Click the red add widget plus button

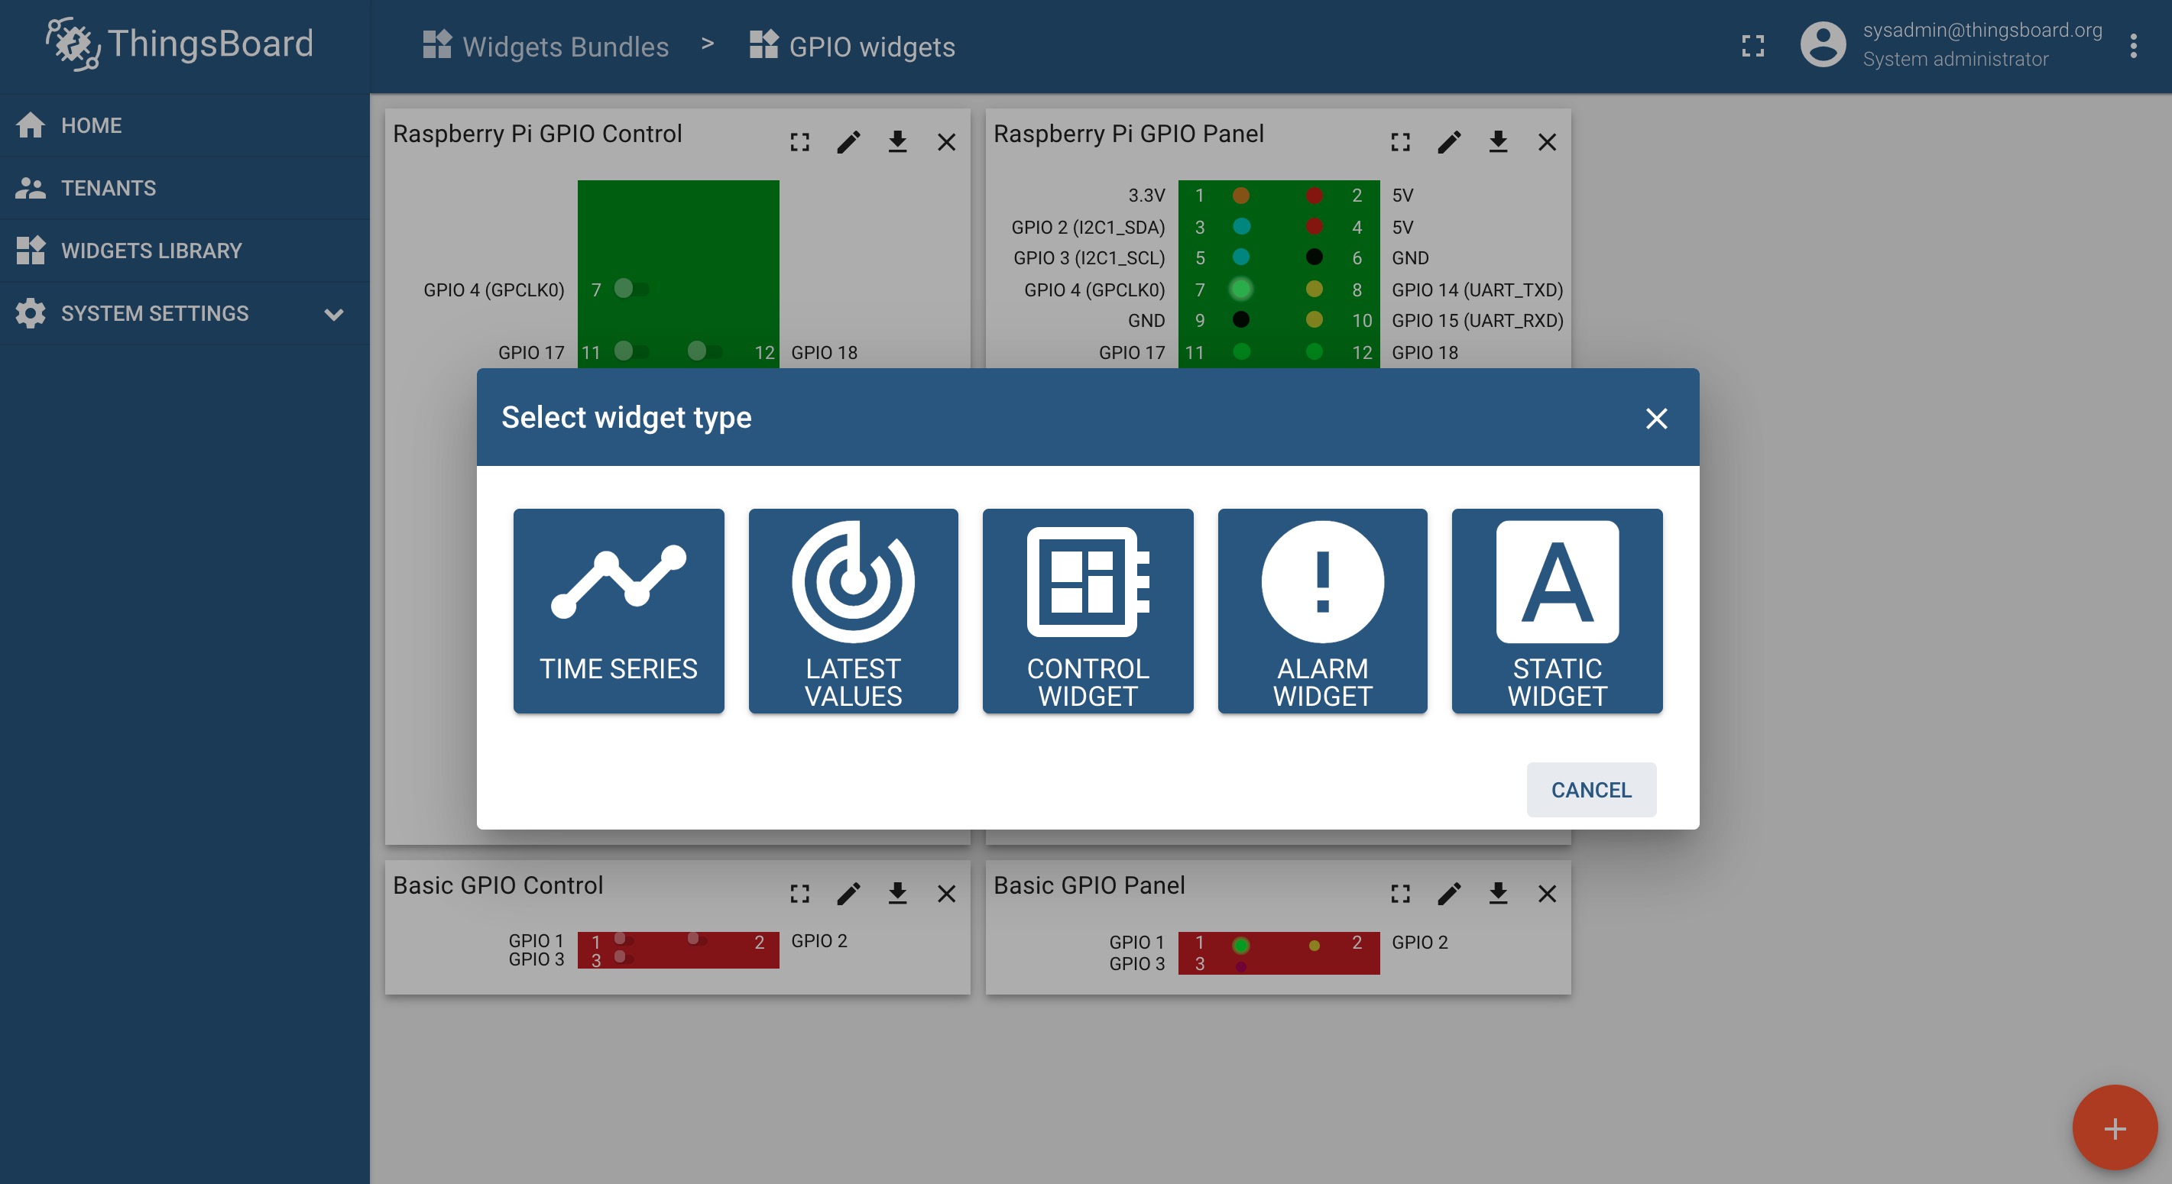click(x=2114, y=1127)
